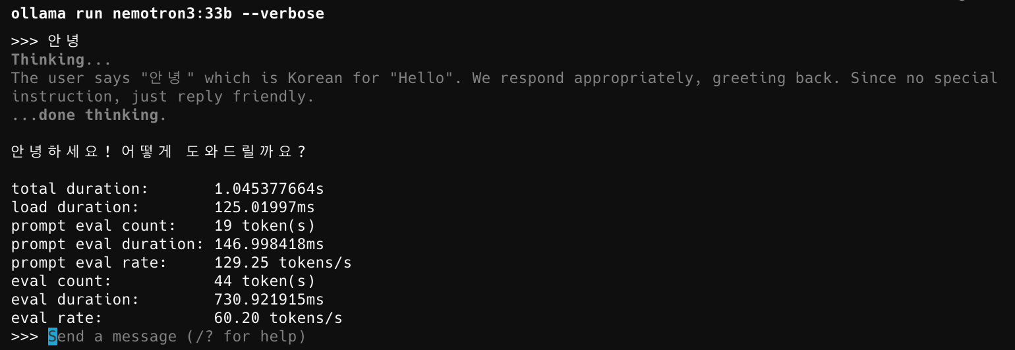Click the "total duration:" label
The height and width of the screenshot is (350, 1015).
[x=80, y=189]
